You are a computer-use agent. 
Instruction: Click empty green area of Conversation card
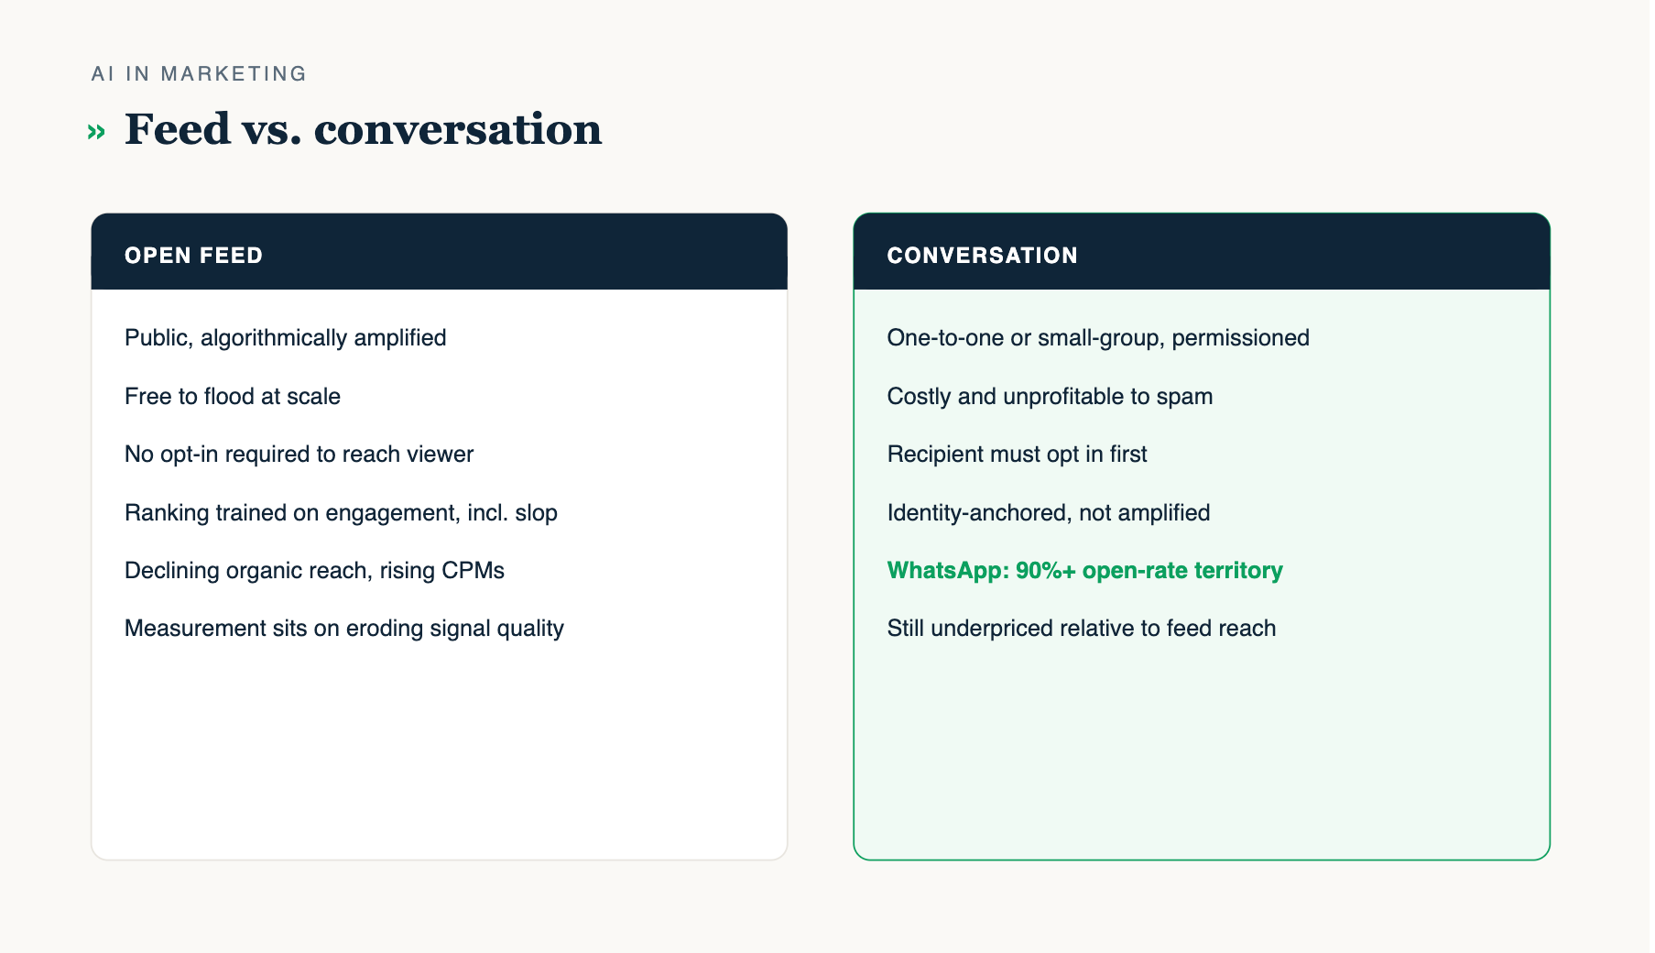pyautogui.click(x=1202, y=751)
